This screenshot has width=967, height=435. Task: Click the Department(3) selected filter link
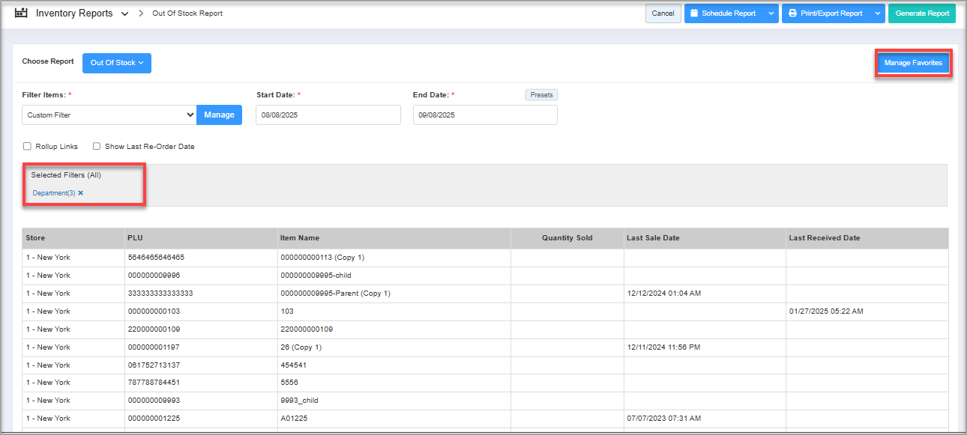tap(54, 193)
